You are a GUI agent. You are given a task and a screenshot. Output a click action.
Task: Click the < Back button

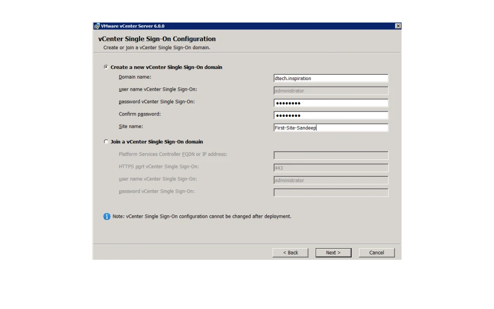tap(290, 253)
